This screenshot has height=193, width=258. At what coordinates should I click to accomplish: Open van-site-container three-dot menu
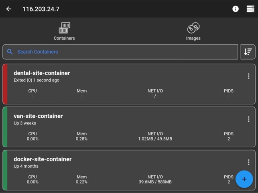[249, 119]
